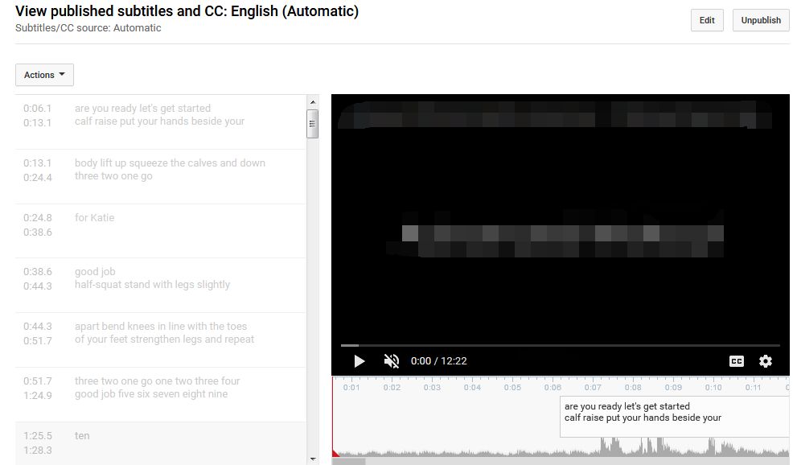Select the caption starting at 0:06.1
The height and width of the screenshot is (465, 797).
coord(161,122)
